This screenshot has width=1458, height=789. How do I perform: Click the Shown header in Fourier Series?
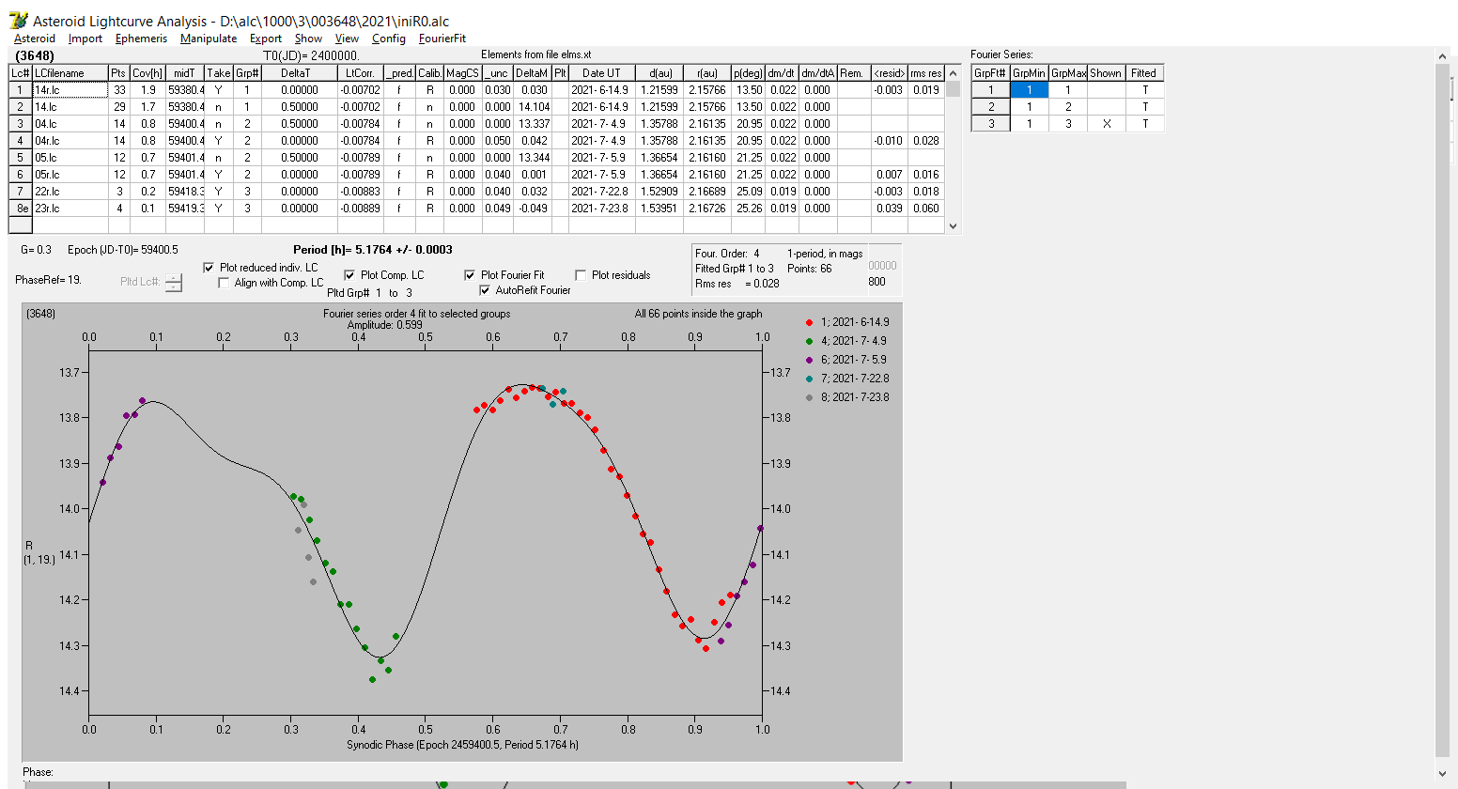point(1106,73)
